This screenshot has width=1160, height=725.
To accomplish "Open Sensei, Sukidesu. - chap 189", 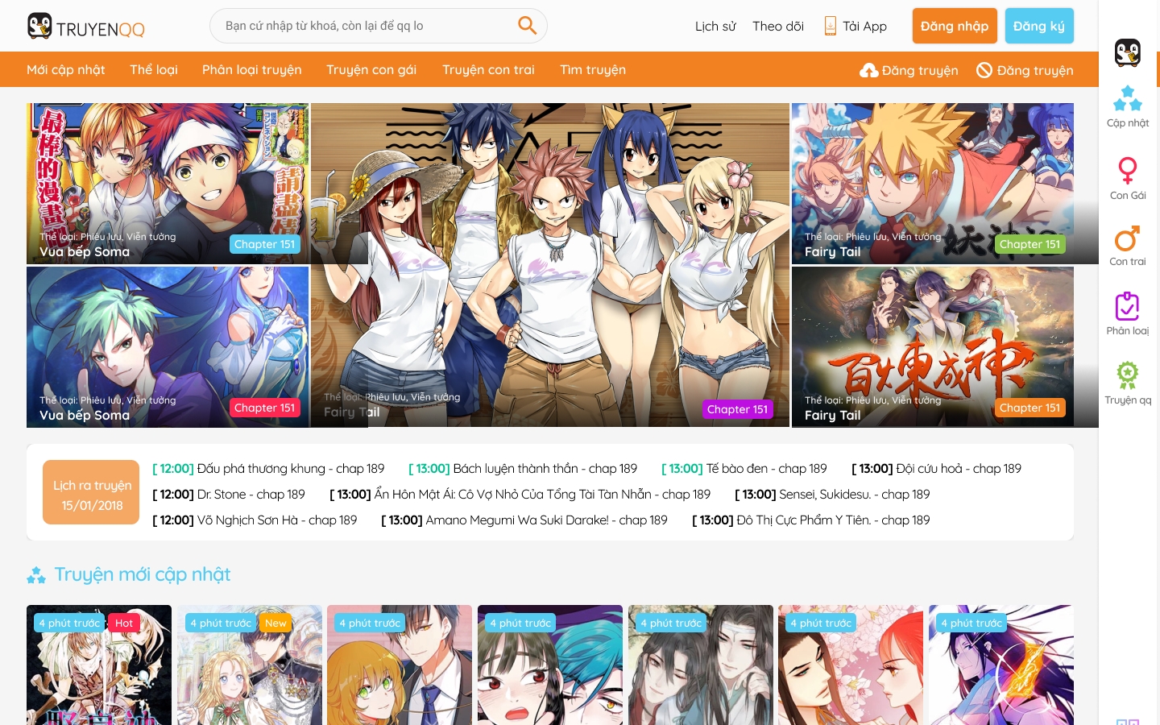I will tap(832, 495).
